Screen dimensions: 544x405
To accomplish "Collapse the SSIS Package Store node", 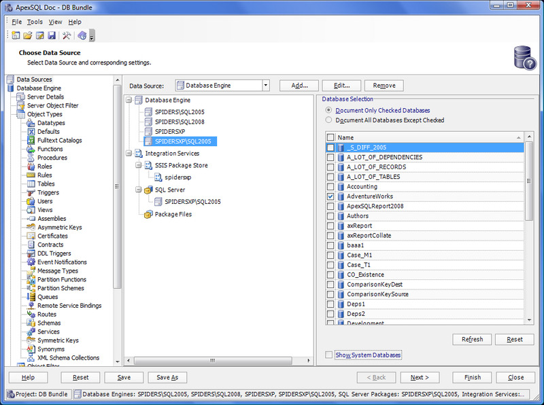I will click(x=139, y=165).
